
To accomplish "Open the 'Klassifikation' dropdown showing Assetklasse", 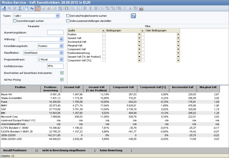I will tap(61, 53).
